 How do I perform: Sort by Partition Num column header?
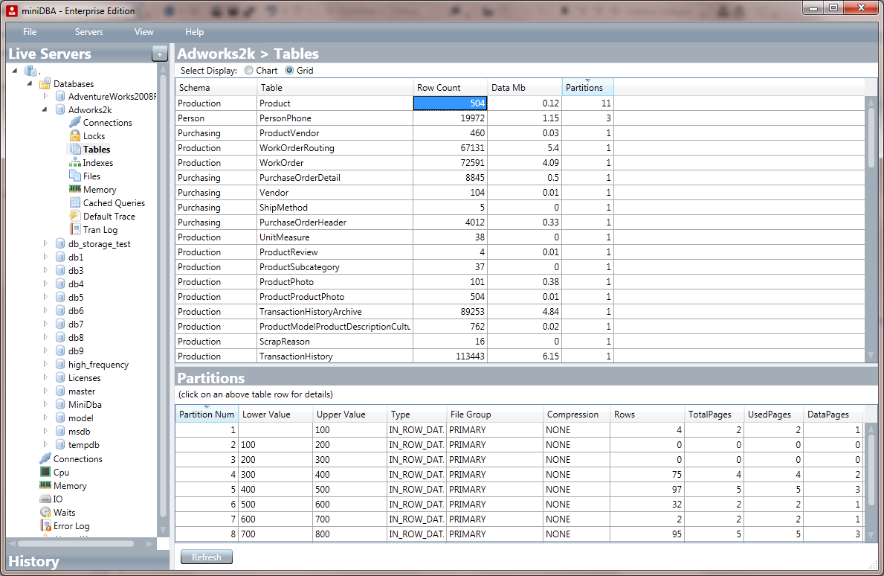pos(207,414)
